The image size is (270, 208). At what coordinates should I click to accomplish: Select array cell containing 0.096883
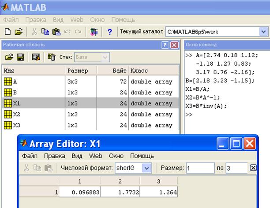(80, 192)
